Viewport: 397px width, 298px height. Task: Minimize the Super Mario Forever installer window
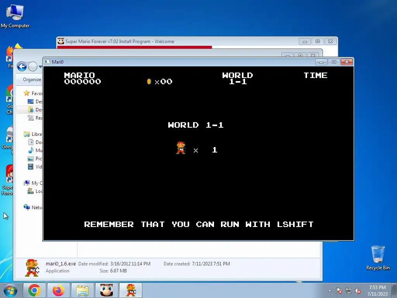305,41
